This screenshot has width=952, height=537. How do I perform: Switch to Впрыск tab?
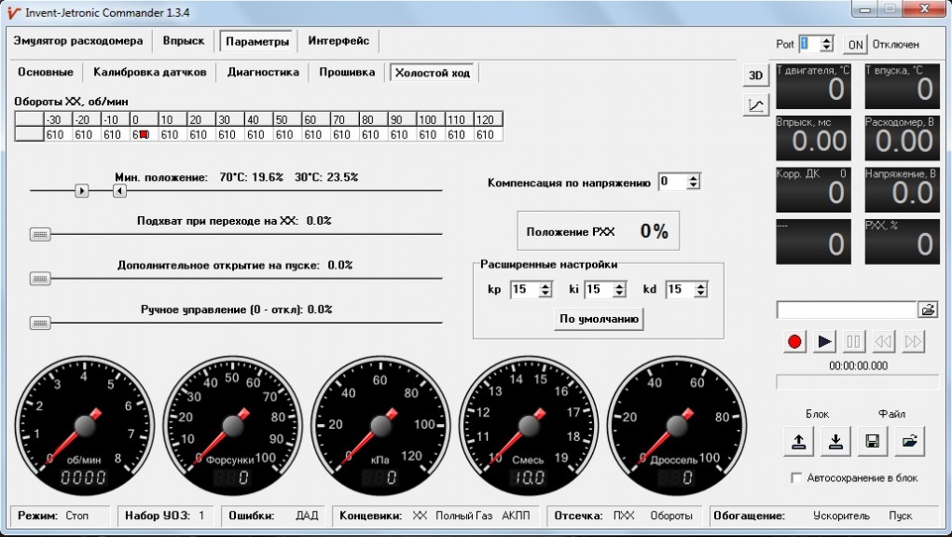pos(183,41)
